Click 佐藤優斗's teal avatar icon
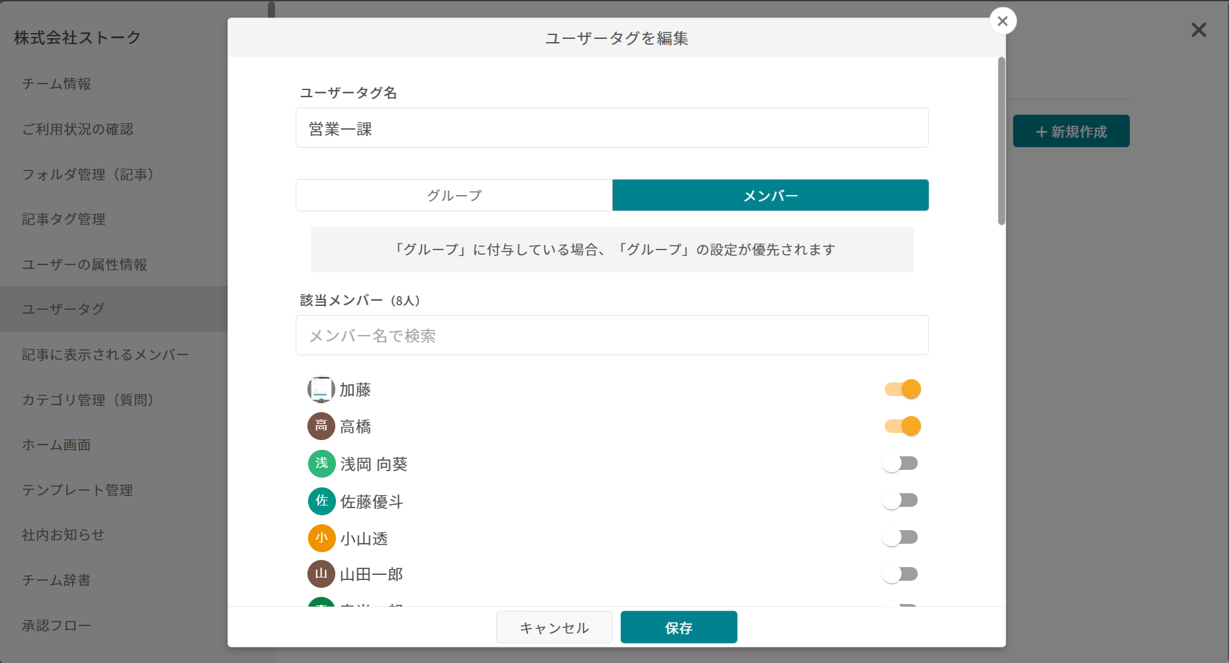 tap(320, 500)
